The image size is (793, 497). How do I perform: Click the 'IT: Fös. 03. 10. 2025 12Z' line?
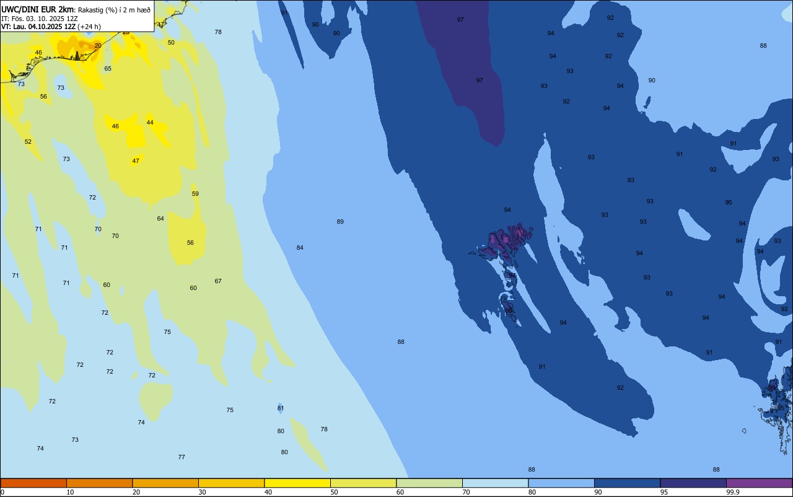pyautogui.click(x=40, y=19)
